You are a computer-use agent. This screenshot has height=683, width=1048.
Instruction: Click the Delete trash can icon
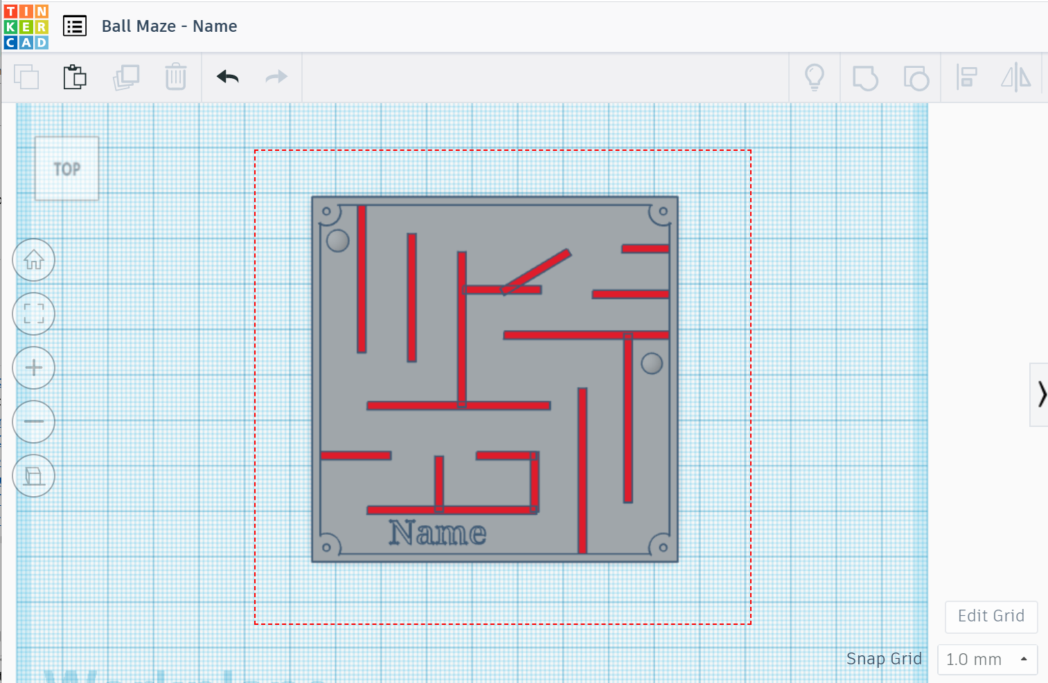(x=176, y=77)
